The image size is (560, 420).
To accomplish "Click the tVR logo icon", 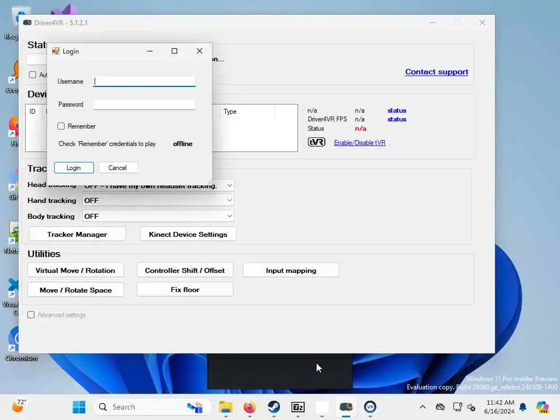I will click(x=317, y=142).
